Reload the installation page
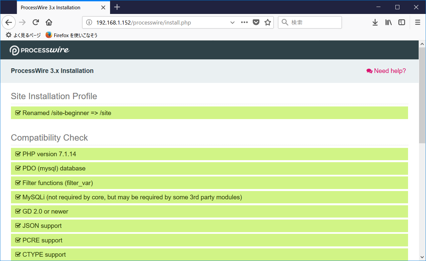 [36, 22]
